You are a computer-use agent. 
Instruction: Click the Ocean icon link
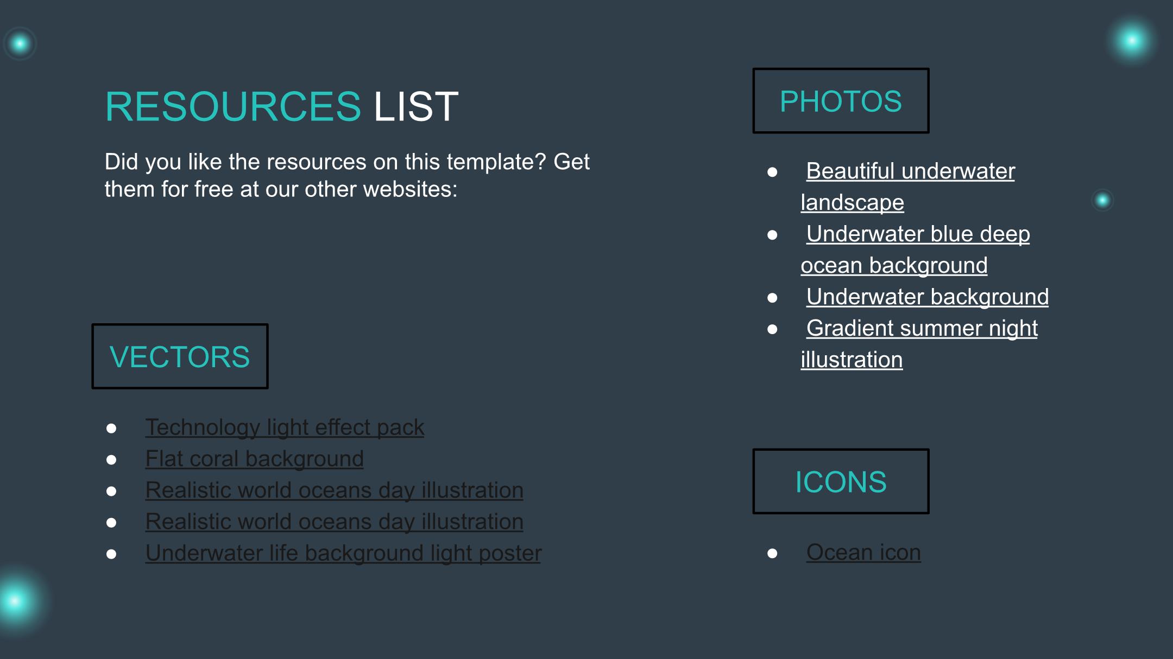click(x=863, y=553)
